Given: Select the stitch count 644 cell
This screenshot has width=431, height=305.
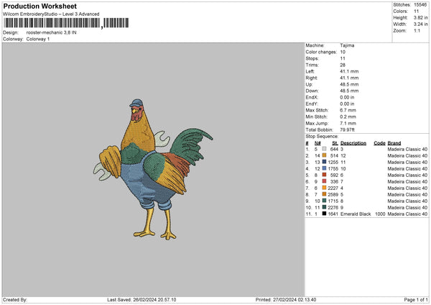Looking at the screenshot, I should 334,149.
